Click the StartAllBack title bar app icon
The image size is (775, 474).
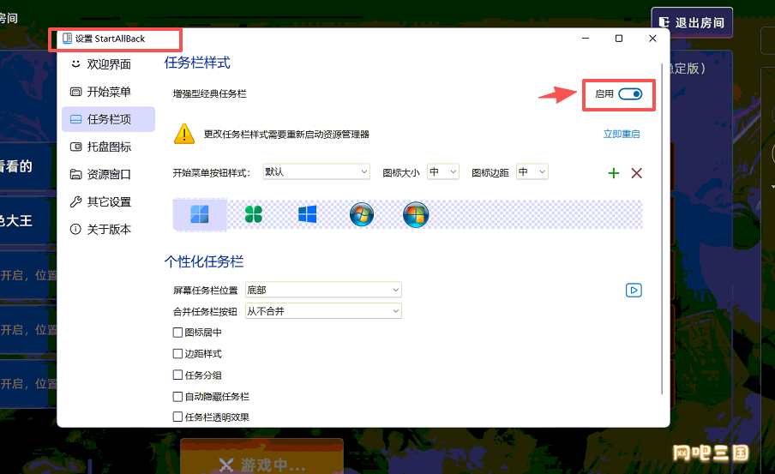[67, 38]
